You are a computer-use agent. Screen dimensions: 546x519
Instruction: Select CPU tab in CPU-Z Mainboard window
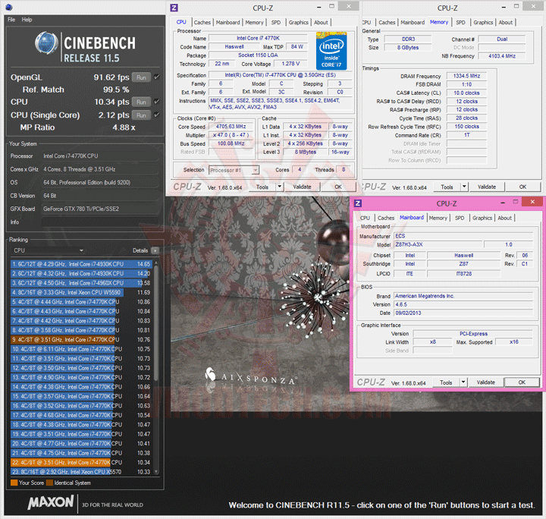365,218
